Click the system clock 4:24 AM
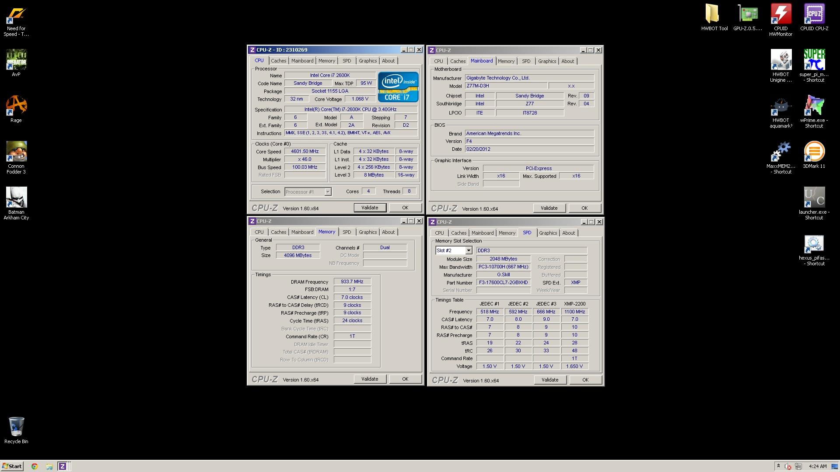 pos(818,466)
